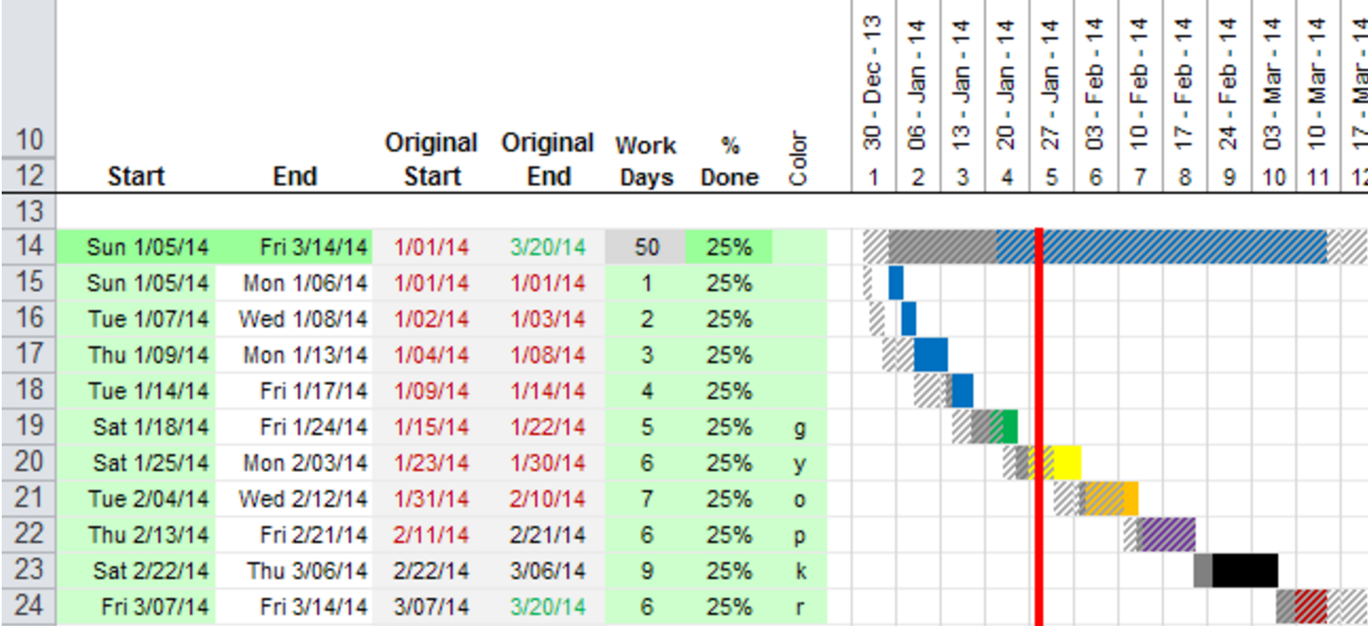The width and height of the screenshot is (1368, 626).
Task: Select the Fri 3/07/14 start cell
Action: pos(136,607)
